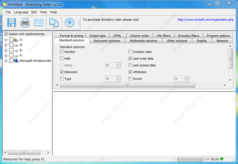
Task: Click the Type column width field
Action: point(110,79)
